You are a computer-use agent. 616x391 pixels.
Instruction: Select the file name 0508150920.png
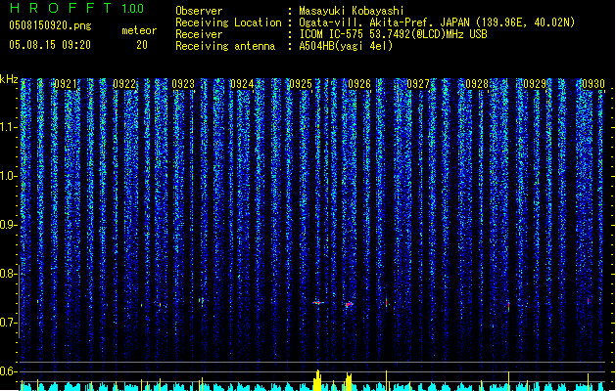point(50,25)
